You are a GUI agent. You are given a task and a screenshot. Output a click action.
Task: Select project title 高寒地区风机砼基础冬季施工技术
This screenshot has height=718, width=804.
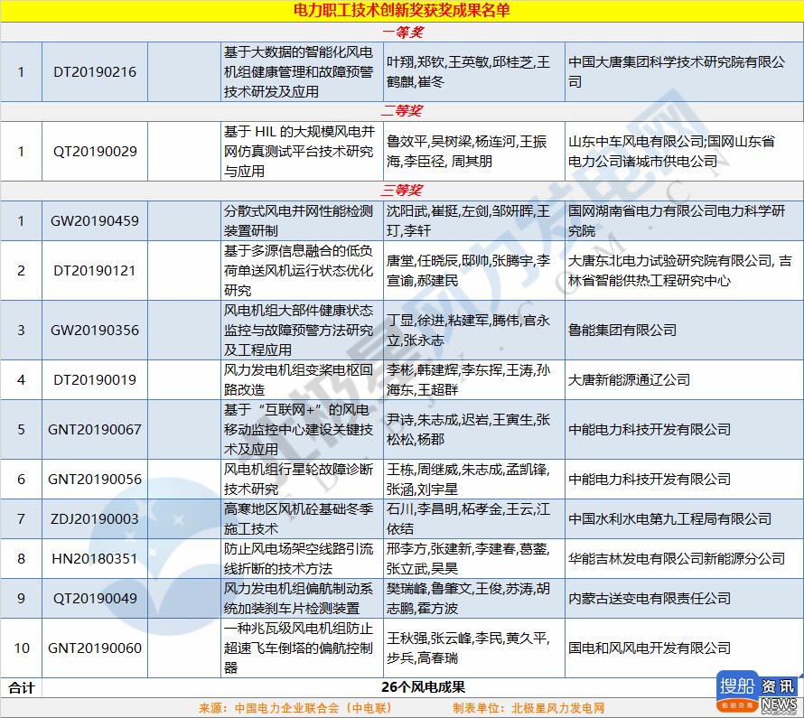[298, 518]
